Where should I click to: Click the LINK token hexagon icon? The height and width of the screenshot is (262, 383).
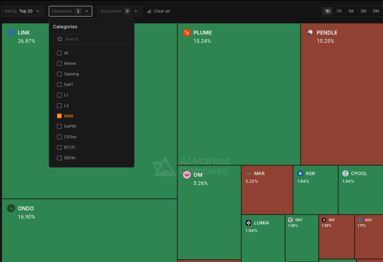point(11,33)
